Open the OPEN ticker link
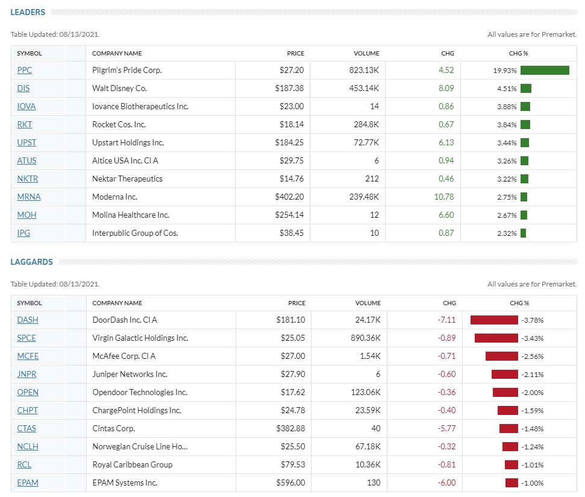 coord(28,393)
